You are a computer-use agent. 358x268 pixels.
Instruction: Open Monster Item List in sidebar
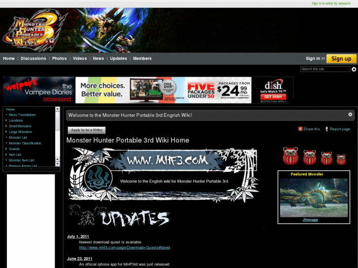[22, 160]
